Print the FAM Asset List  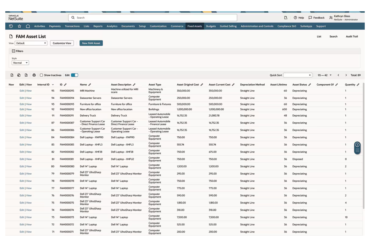coord(34,75)
